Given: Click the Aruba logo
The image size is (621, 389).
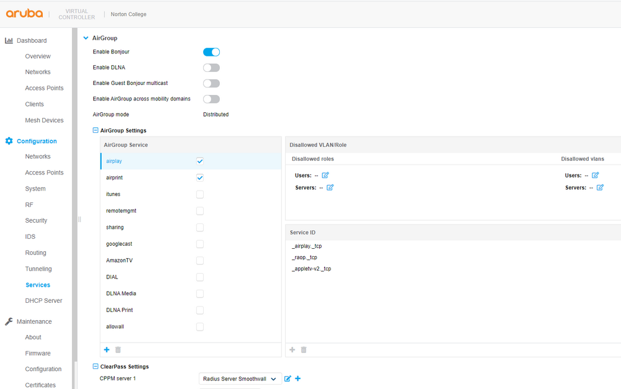Looking at the screenshot, I should tap(24, 14).
